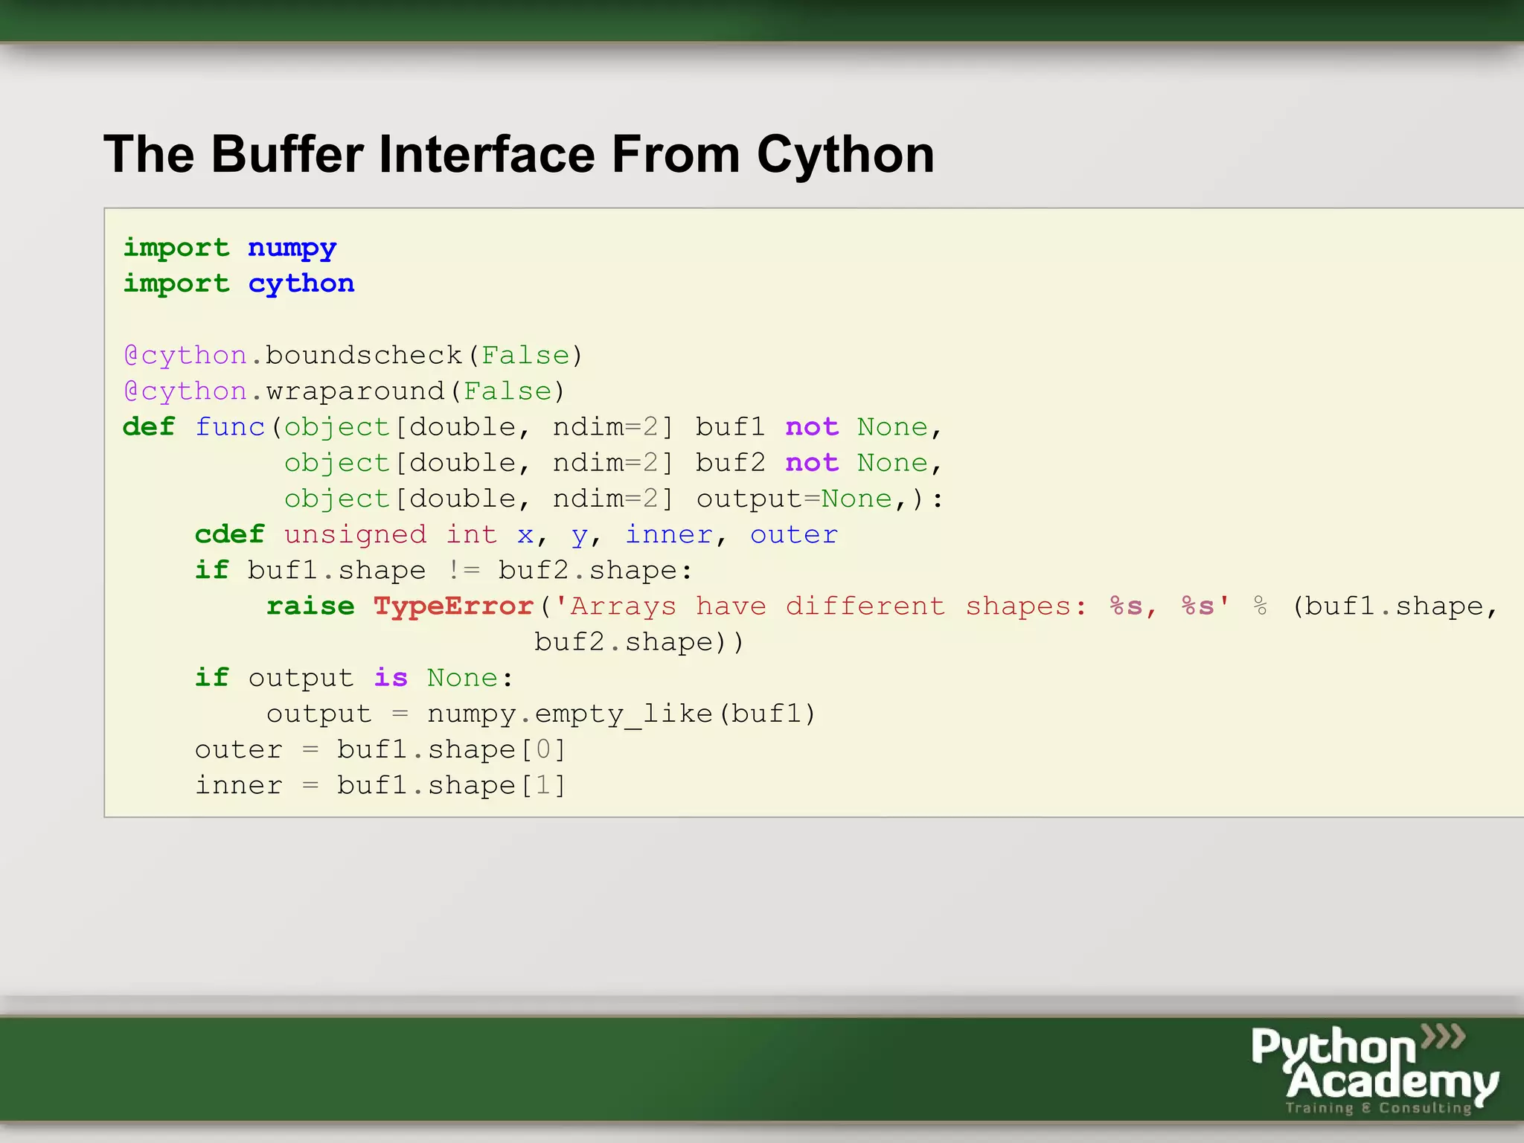Click the 'cdef unsigned int x, y, inner, outer' line
This screenshot has height=1143, width=1524.
pos(516,534)
